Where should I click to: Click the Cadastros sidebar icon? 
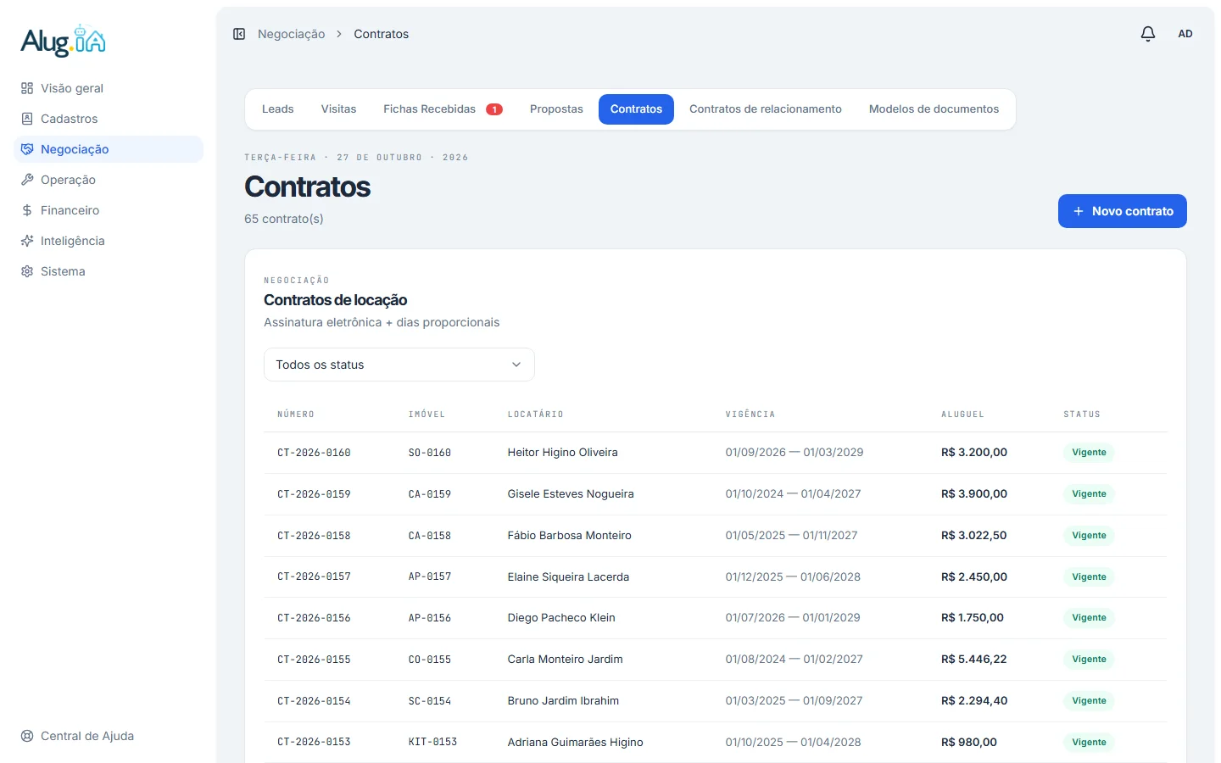tap(27, 119)
